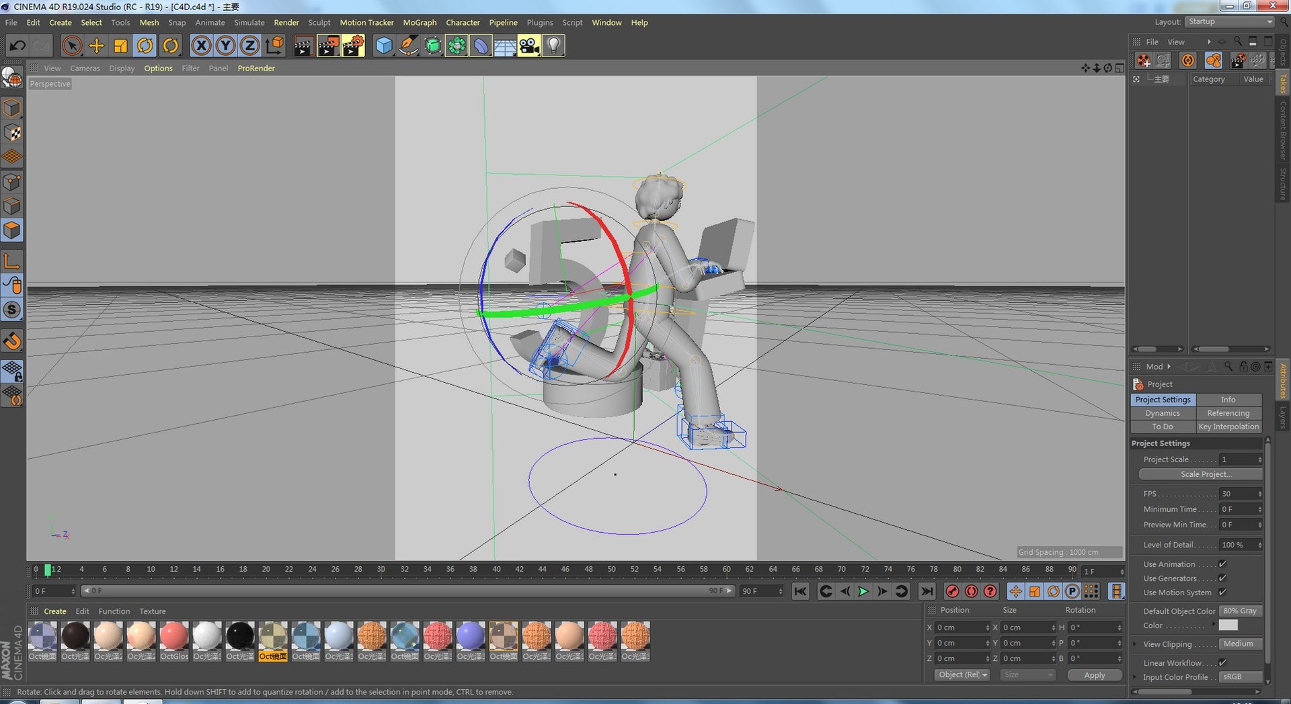Select the Live Selection tool
Screen dimensions: 1291x704
[72, 46]
